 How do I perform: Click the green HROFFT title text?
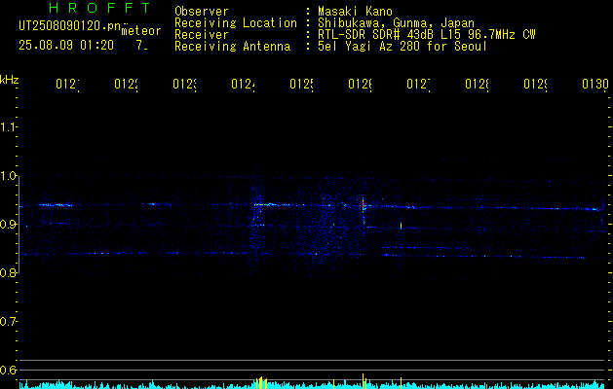click(99, 8)
